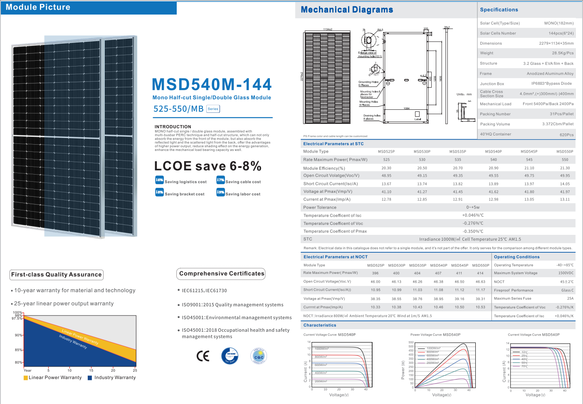
Task: Click the STC Short Circuit Current value 14.05
Action: (565, 184)
